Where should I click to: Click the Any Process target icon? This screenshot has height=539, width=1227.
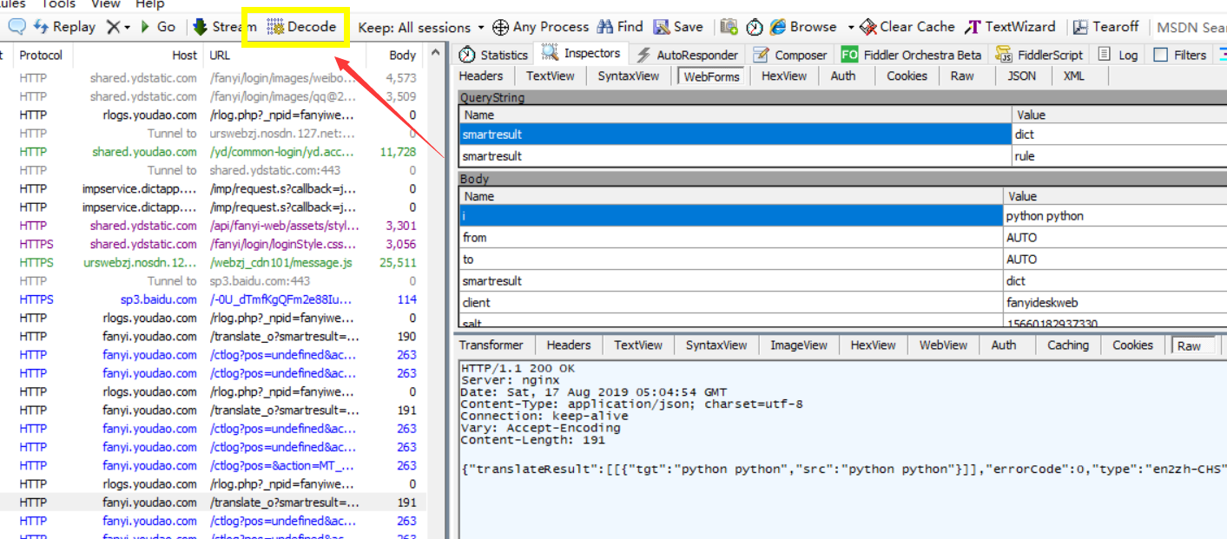[x=500, y=27]
